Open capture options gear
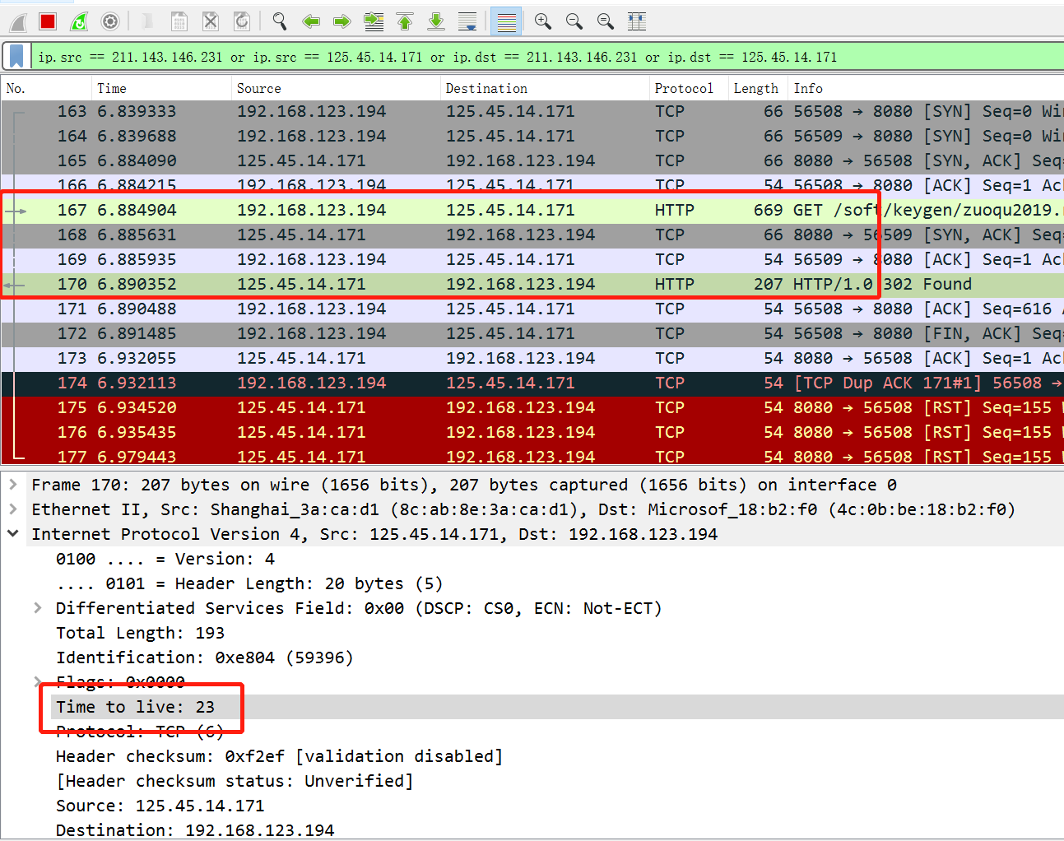1064x841 pixels. point(110,21)
